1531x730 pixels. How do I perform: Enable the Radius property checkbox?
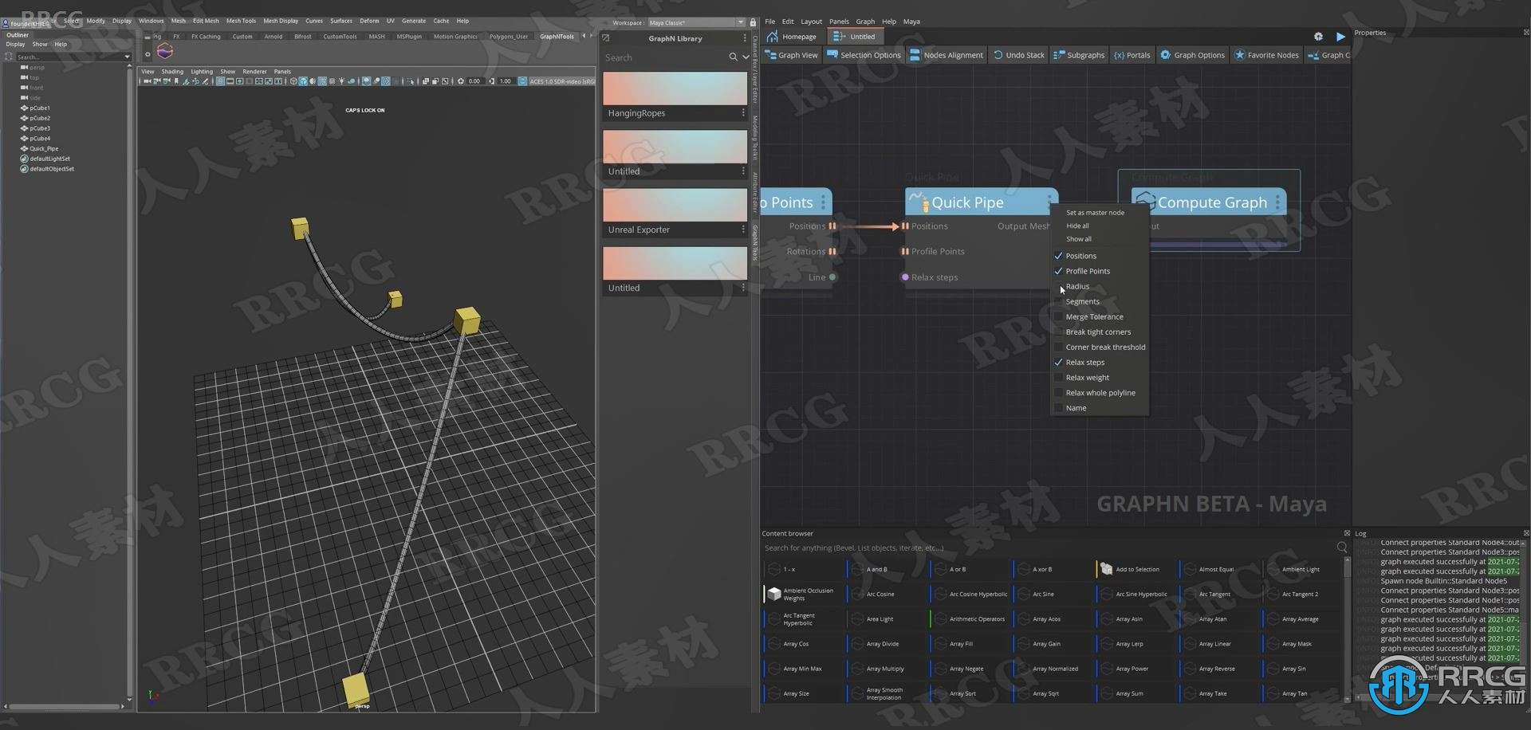(1058, 286)
